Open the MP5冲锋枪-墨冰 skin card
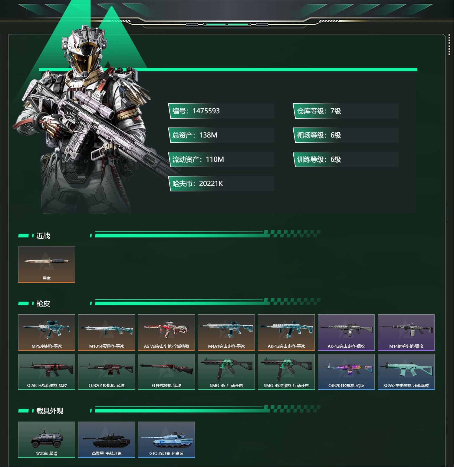Screen dimensions: 454x467 [47, 333]
